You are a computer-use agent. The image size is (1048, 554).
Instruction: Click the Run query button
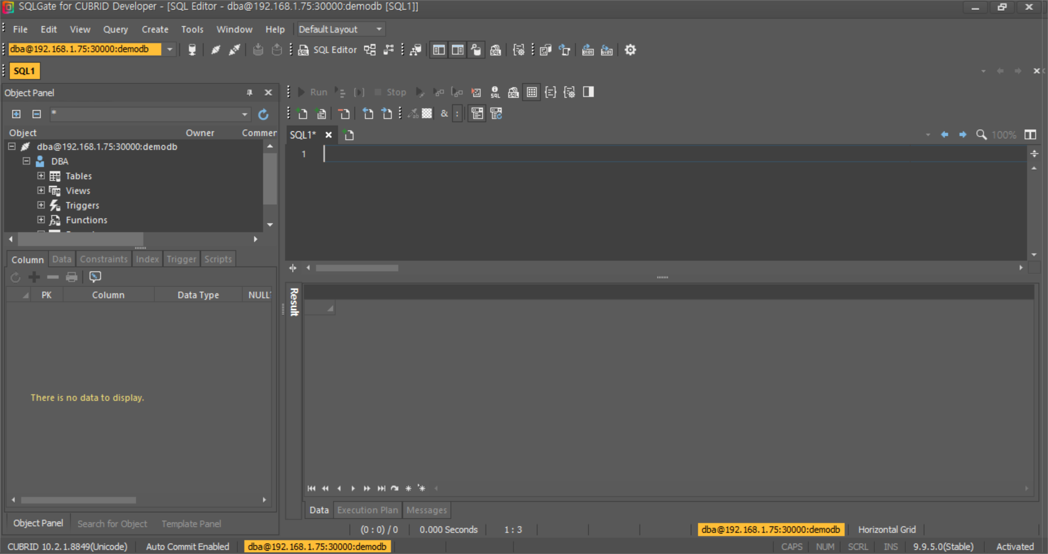coord(312,92)
